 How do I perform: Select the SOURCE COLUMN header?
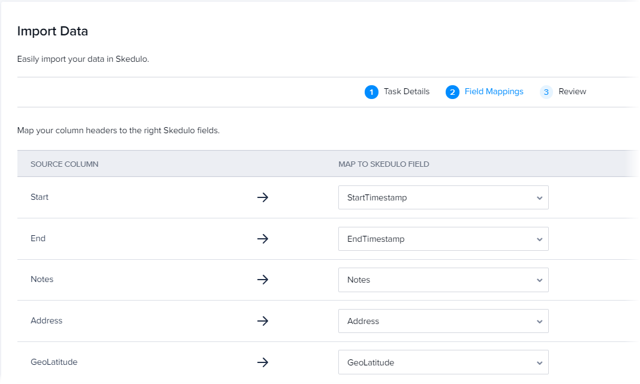[64, 163]
